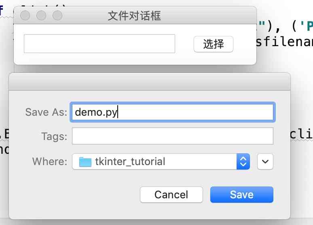Open the Where location popup arrows
Viewport: 313px width, 225px height.
243,161
